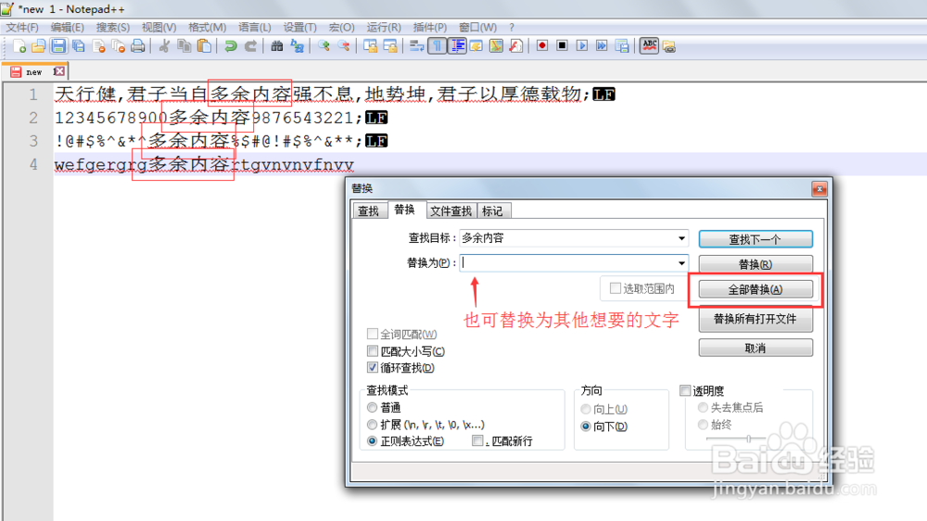927x521 pixels.
Task: Uncheck the 循环查找 checkbox
Action: point(373,368)
